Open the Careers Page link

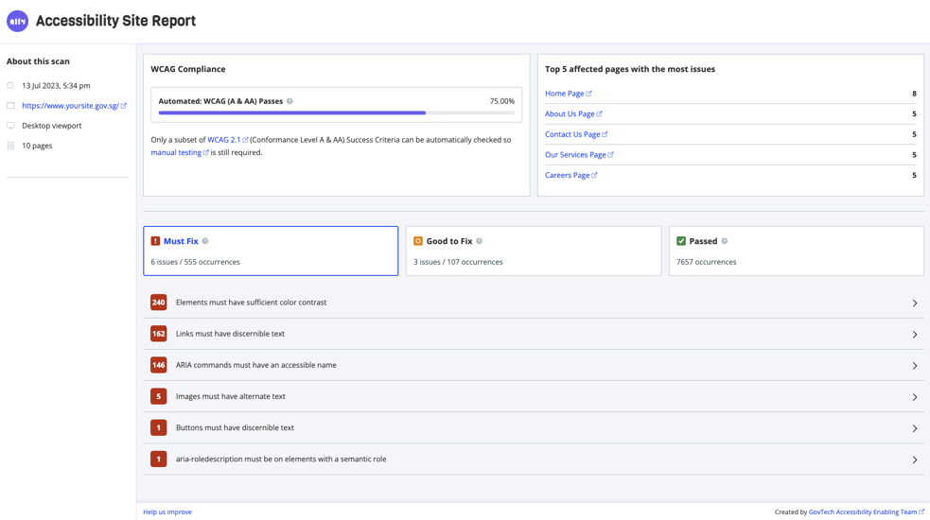(567, 175)
